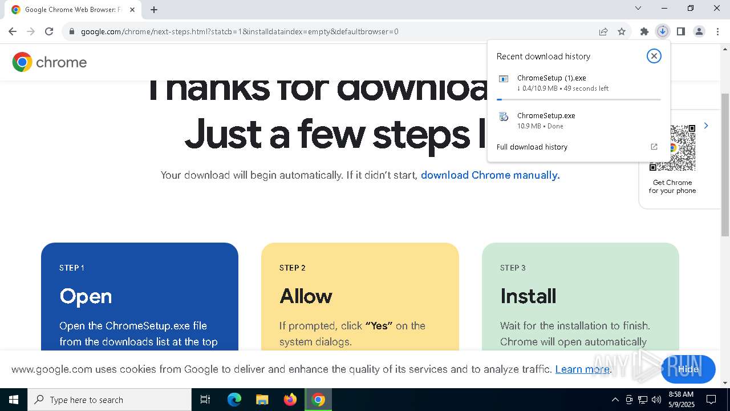Screen dimensions: 730x411
Task: Click the ChromeSetup.exe file icon
Action: (504, 117)
